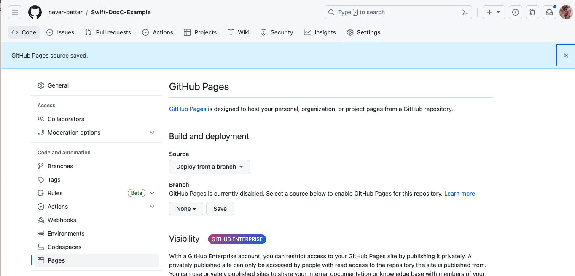Click the Beta label next to Rules
This screenshot has height=276, width=575.
pos(137,193)
